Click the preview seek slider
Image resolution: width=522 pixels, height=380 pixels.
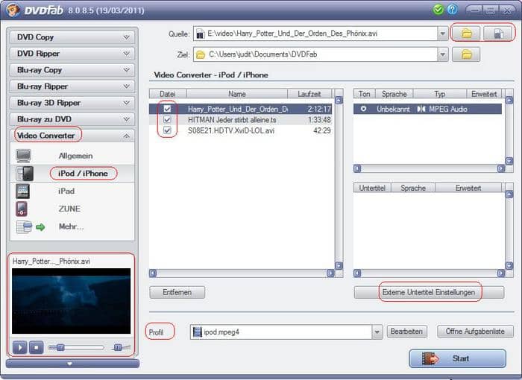coord(76,348)
